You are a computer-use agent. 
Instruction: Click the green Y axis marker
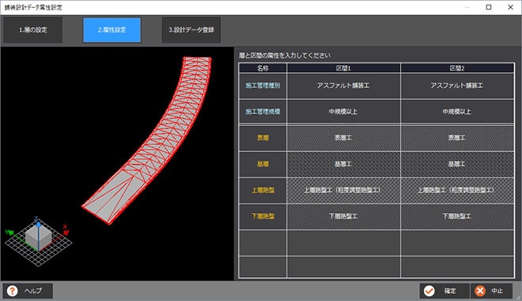coord(10,232)
